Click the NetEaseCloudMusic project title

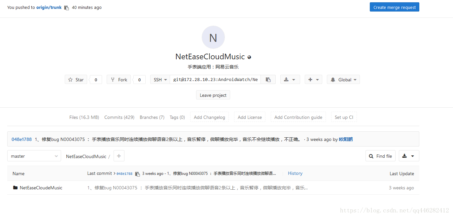210,57
